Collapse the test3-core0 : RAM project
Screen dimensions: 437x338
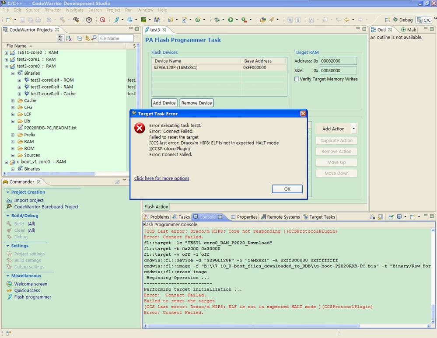click(x=6, y=66)
